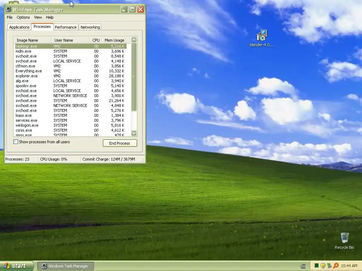The width and height of the screenshot is (362, 271).
Task: Select the taskmgr.exe process row
Action: [x=71, y=46]
